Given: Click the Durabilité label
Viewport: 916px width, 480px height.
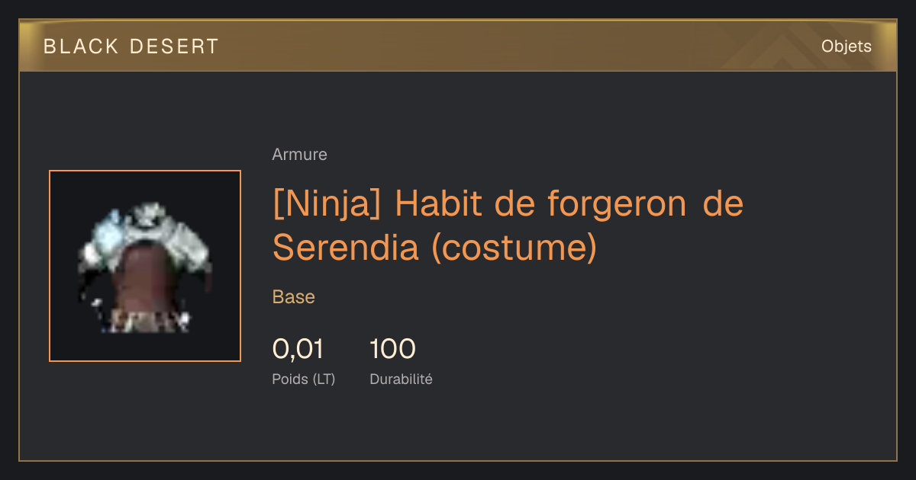Looking at the screenshot, I should pos(401,379).
